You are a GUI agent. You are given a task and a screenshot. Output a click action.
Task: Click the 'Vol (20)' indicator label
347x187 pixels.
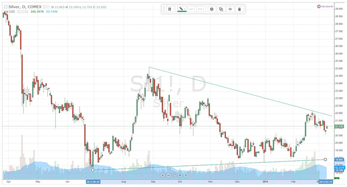click(10, 12)
